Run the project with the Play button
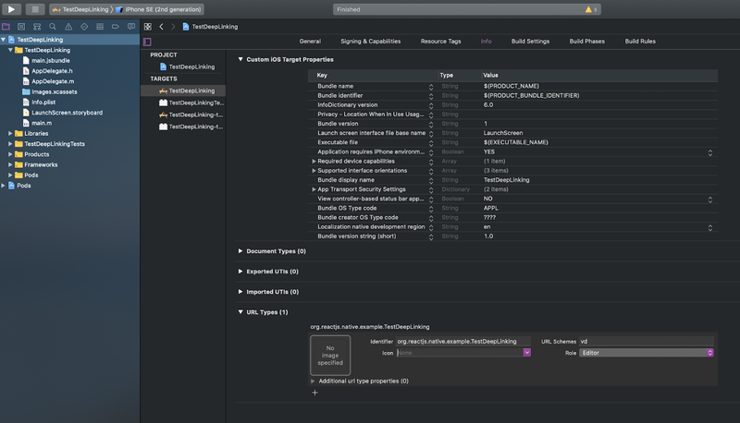Image resolution: width=740 pixels, height=423 pixels. 11,9
